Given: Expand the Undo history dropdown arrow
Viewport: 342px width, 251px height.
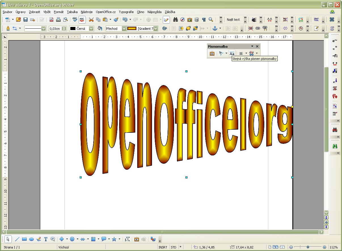Looking at the screenshot, I should 130,20.
